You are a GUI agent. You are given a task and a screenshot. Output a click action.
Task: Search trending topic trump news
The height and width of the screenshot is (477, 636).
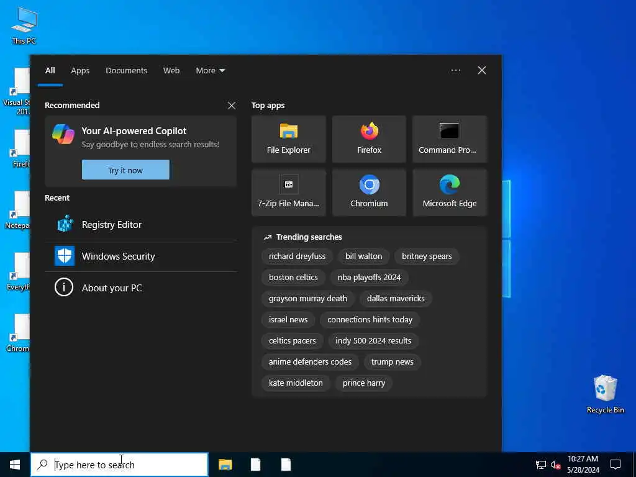coord(393,362)
